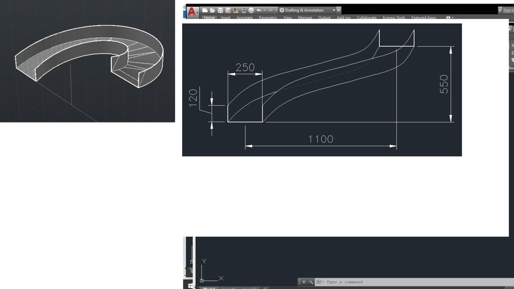
Task: Click the Undo arrow icon
Action: pos(259,10)
